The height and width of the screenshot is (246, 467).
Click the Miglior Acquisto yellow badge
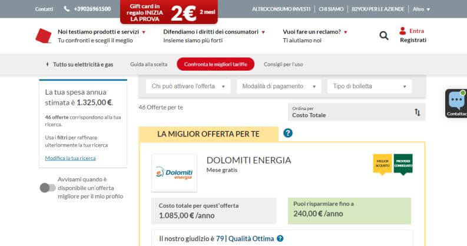pos(382,164)
